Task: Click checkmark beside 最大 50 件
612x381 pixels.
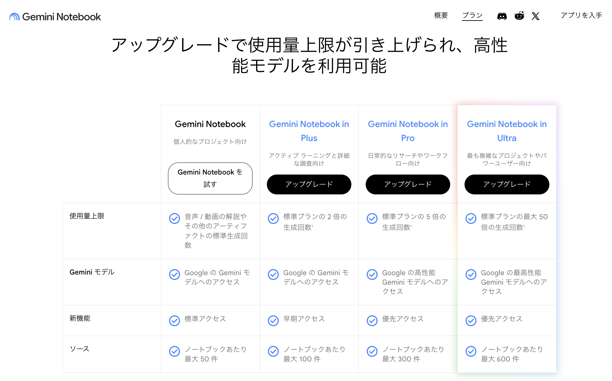Action: 175,351
